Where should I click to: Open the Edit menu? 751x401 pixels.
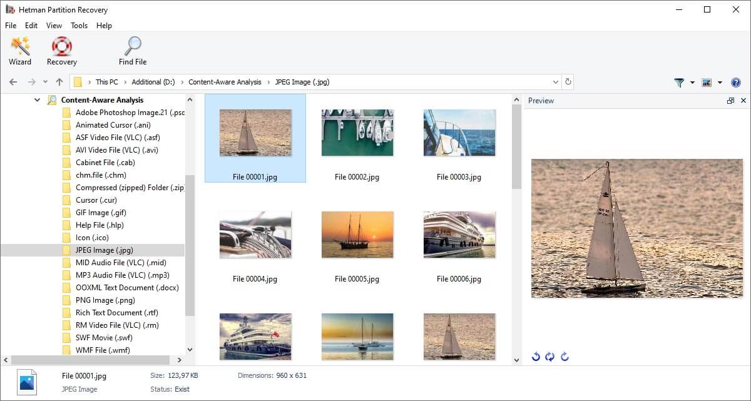pos(31,26)
